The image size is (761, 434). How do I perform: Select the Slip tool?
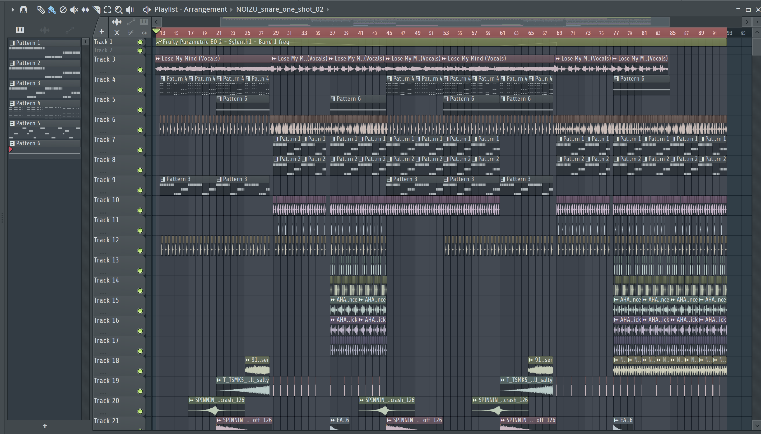(x=85, y=10)
